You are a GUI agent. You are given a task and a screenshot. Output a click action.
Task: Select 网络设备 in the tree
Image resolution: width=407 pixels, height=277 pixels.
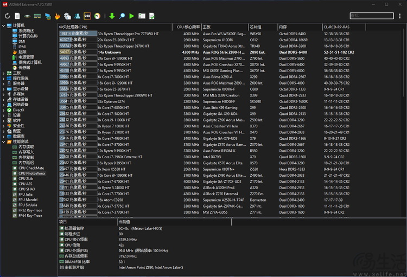pyautogui.click(x=21, y=105)
